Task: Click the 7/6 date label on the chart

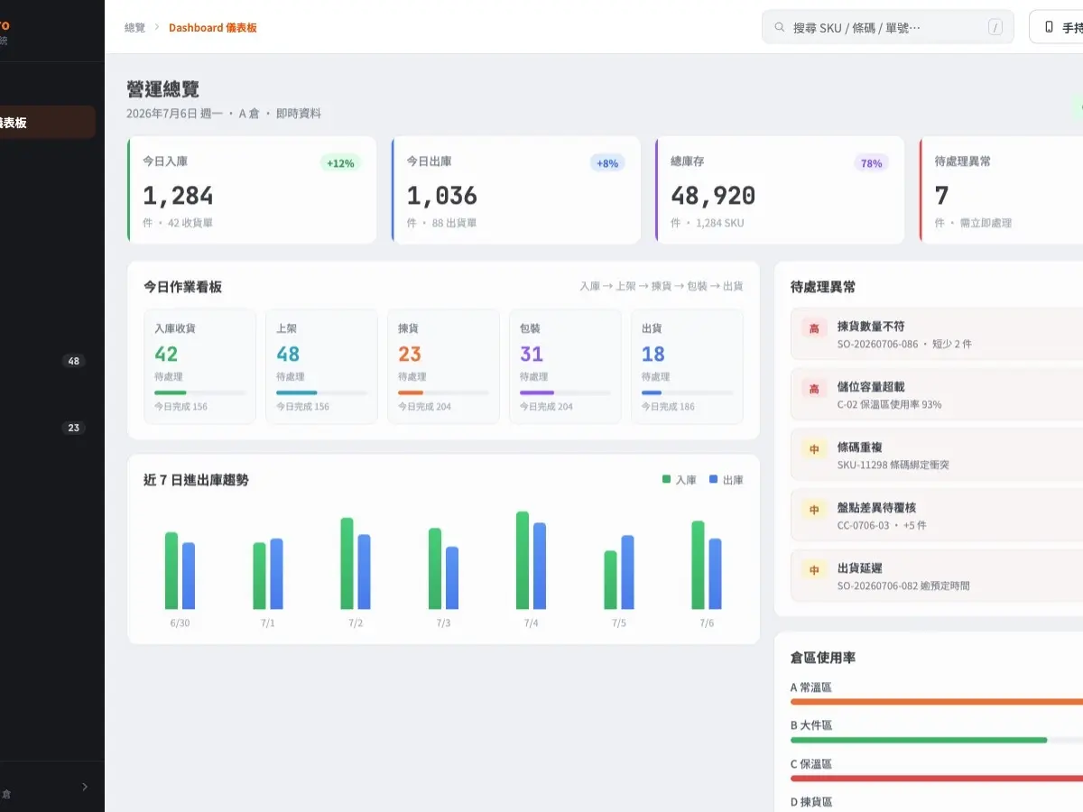Action: pos(706,623)
